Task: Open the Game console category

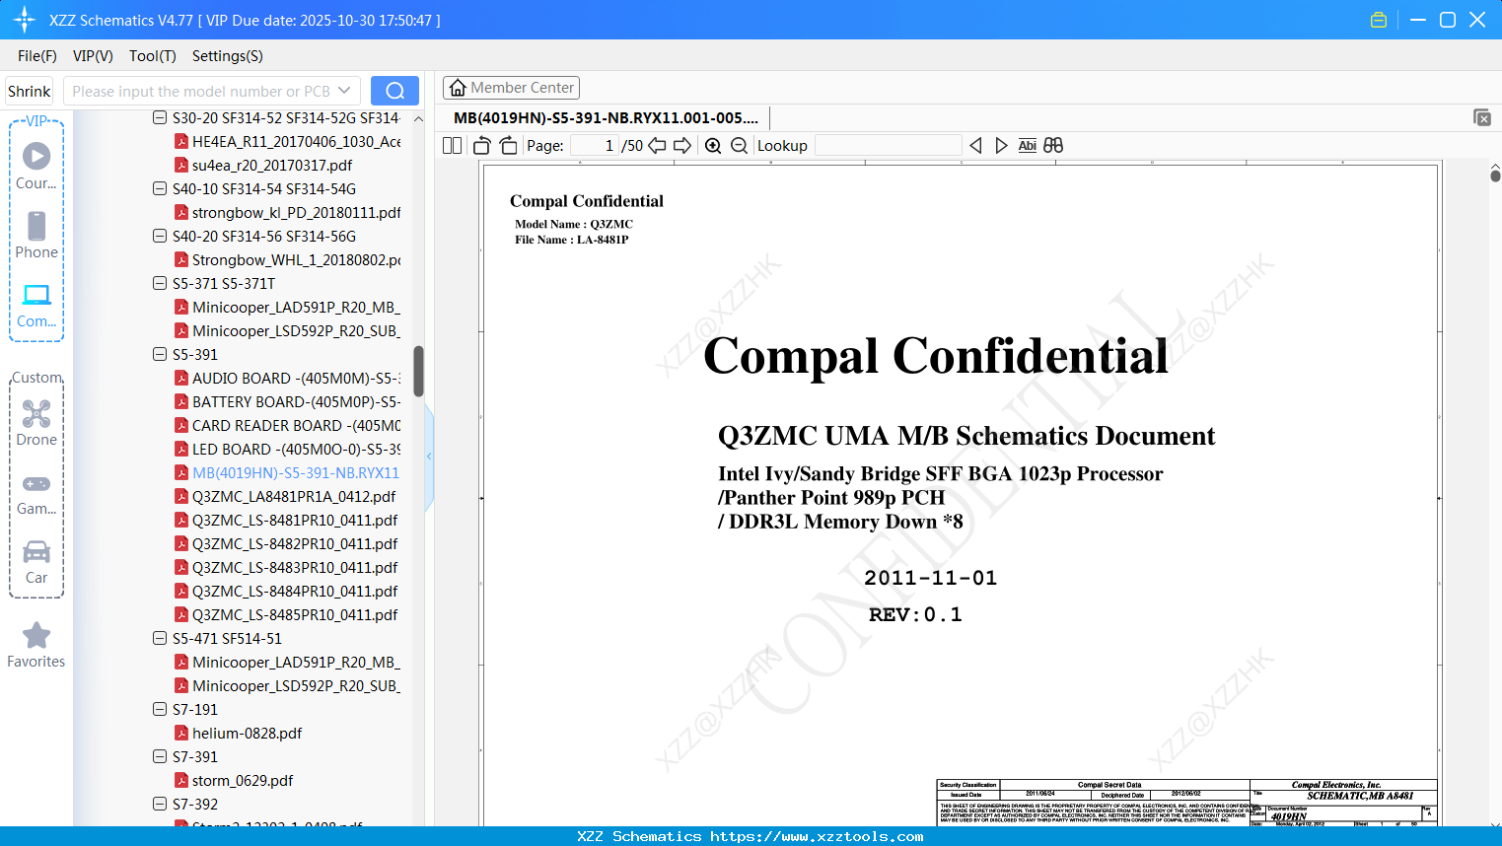Action: 36,493
